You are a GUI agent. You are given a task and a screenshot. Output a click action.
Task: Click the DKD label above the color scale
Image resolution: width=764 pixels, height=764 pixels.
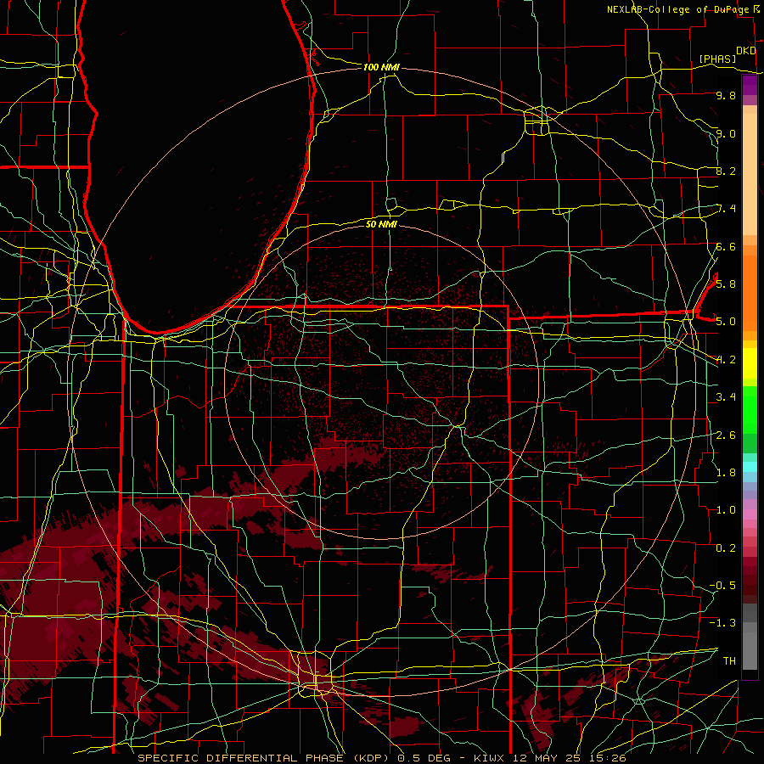[746, 51]
